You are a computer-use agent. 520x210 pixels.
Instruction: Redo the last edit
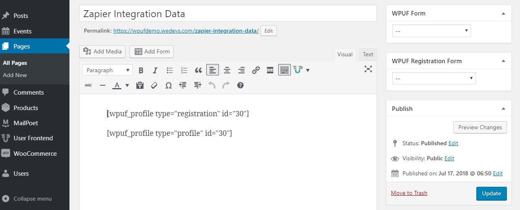coord(226,85)
